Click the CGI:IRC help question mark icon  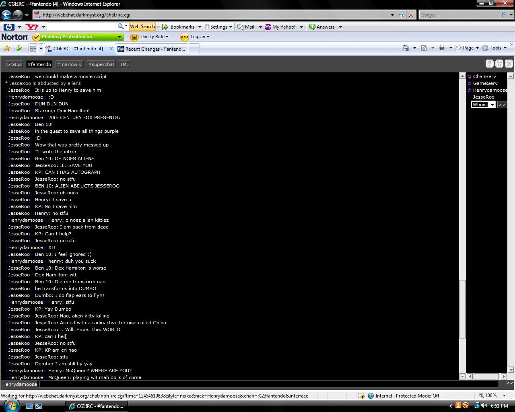pyautogui.click(x=490, y=64)
